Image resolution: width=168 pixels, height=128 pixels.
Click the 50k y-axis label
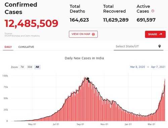point(6,98)
